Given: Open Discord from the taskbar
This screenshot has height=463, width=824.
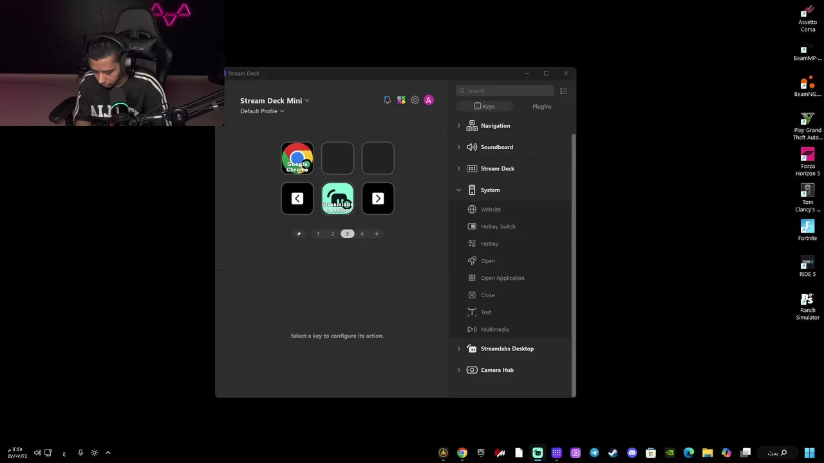Looking at the screenshot, I should point(632,453).
